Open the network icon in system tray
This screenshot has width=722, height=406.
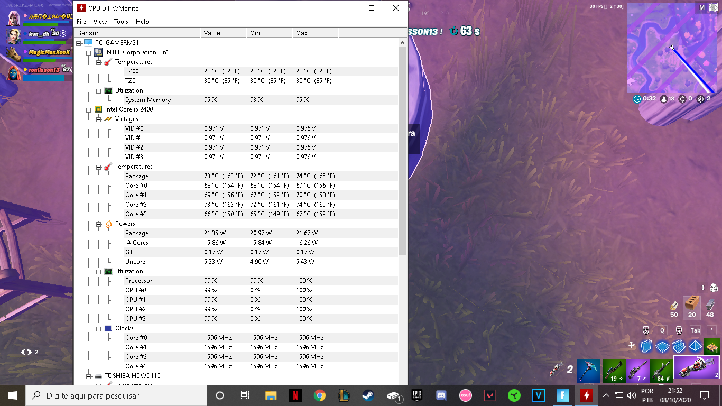[x=619, y=395]
